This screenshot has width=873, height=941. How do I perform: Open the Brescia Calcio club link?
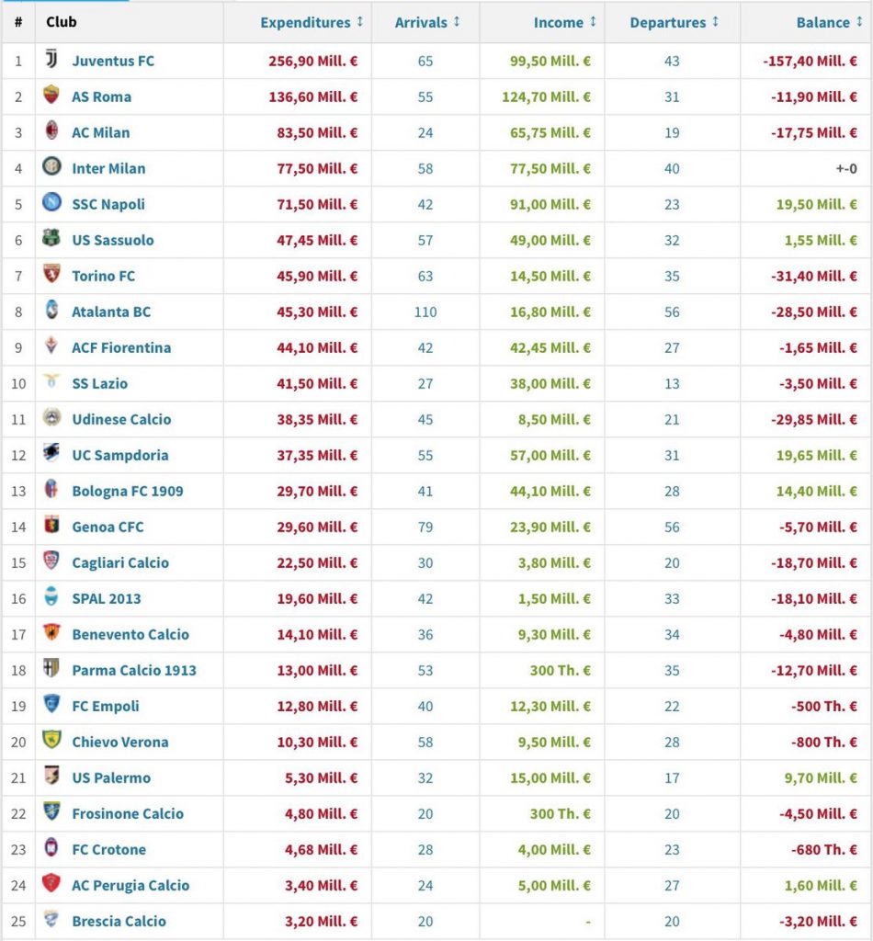tap(119, 921)
